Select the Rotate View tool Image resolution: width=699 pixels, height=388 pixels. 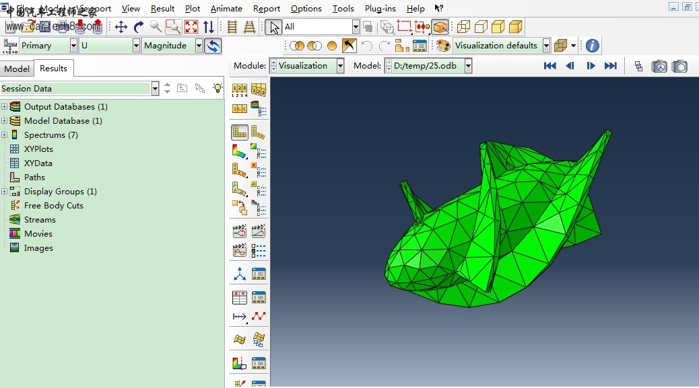[139, 27]
